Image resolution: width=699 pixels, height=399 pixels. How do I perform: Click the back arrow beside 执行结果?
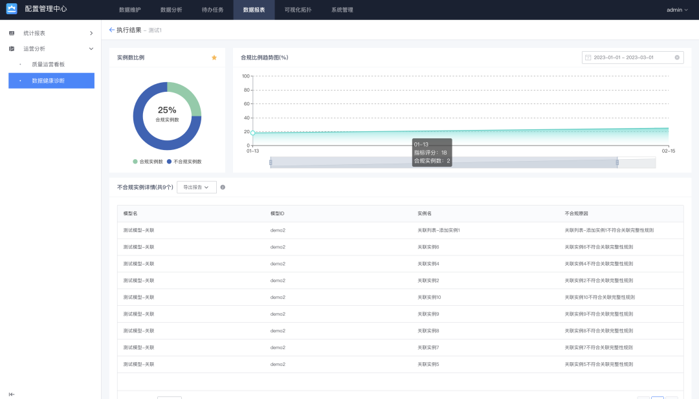click(x=111, y=30)
